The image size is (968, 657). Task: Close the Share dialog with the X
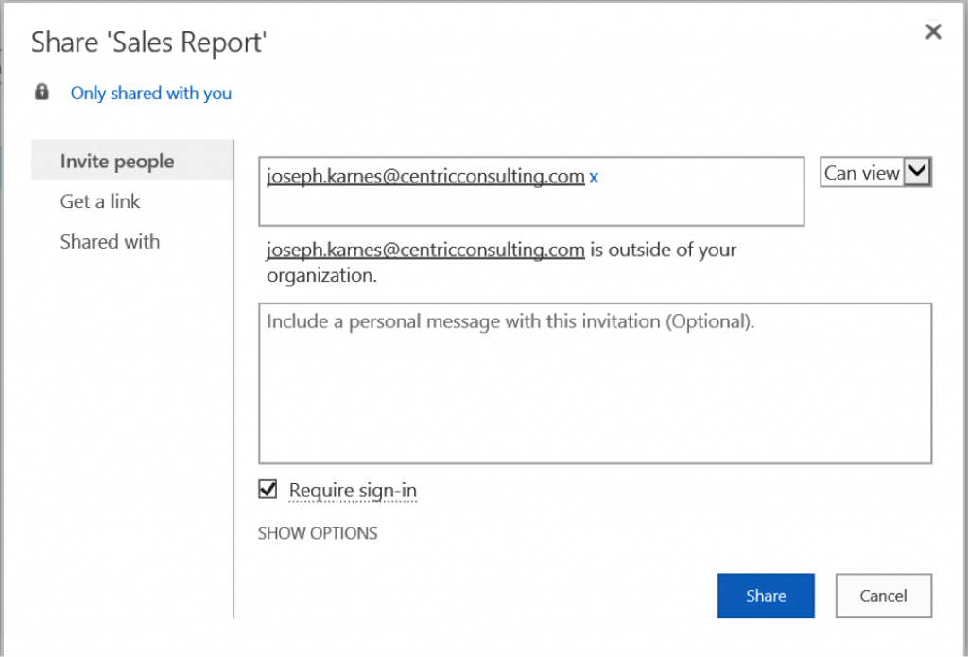pos(933,32)
